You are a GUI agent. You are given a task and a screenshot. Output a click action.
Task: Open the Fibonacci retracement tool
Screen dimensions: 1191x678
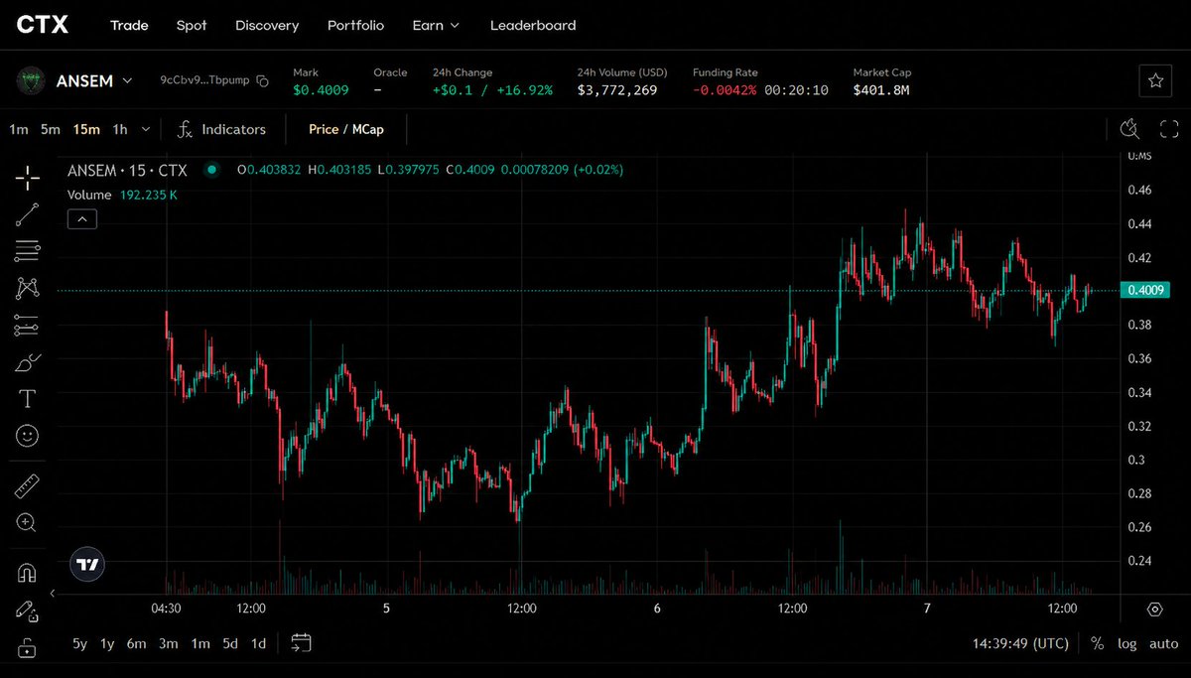coord(27,251)
